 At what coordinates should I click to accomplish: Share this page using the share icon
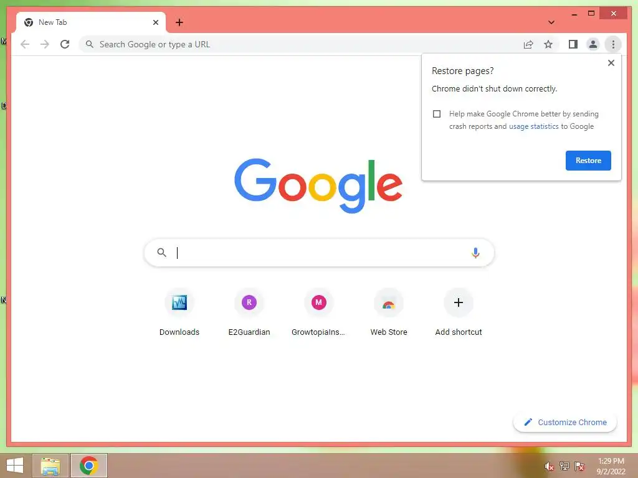tap(528, 44)
